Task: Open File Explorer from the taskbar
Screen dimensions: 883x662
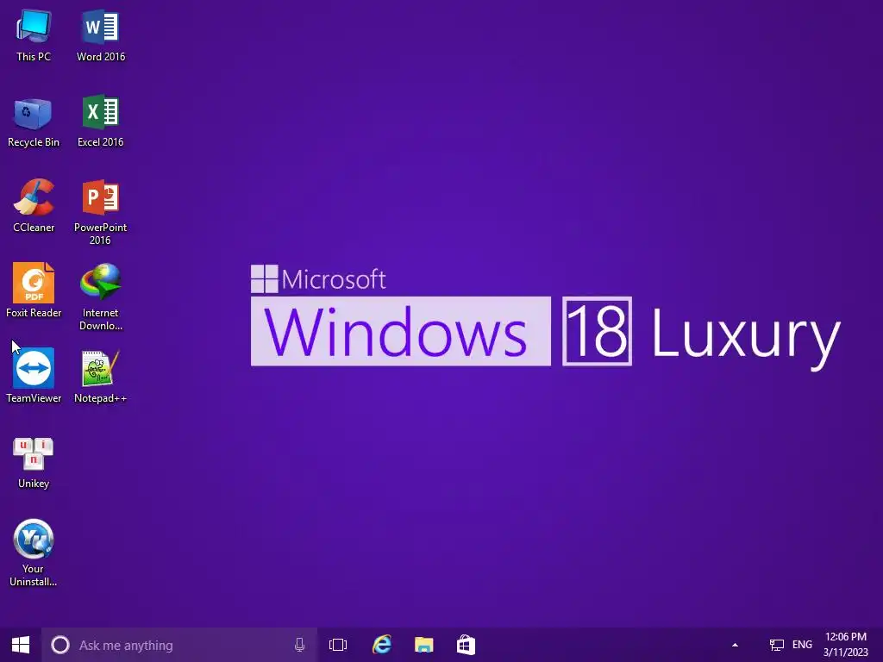Action: pyautogui.click(x=424, y=645)
